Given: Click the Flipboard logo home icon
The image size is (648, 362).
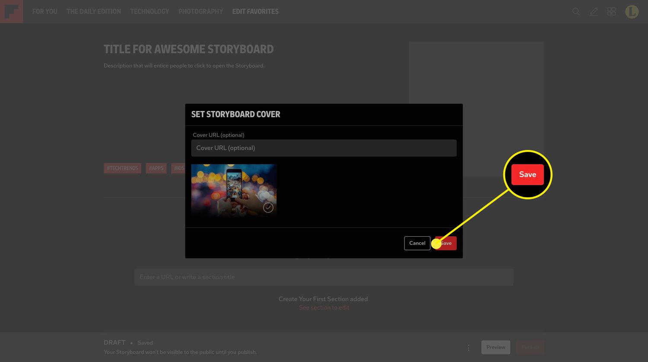Looking at the screenshot, I should point(11,11).
